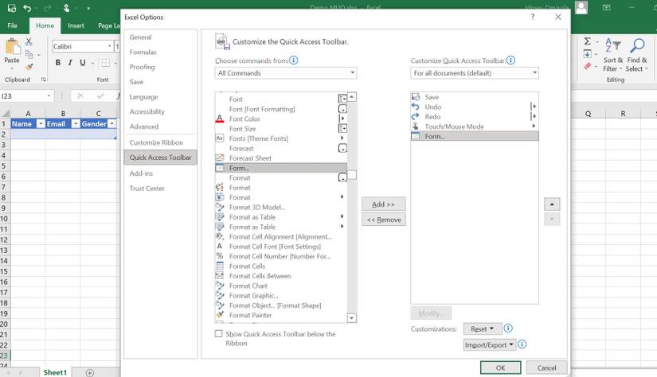
Task: Select Font Color command in list
Action: click(281, 119)
